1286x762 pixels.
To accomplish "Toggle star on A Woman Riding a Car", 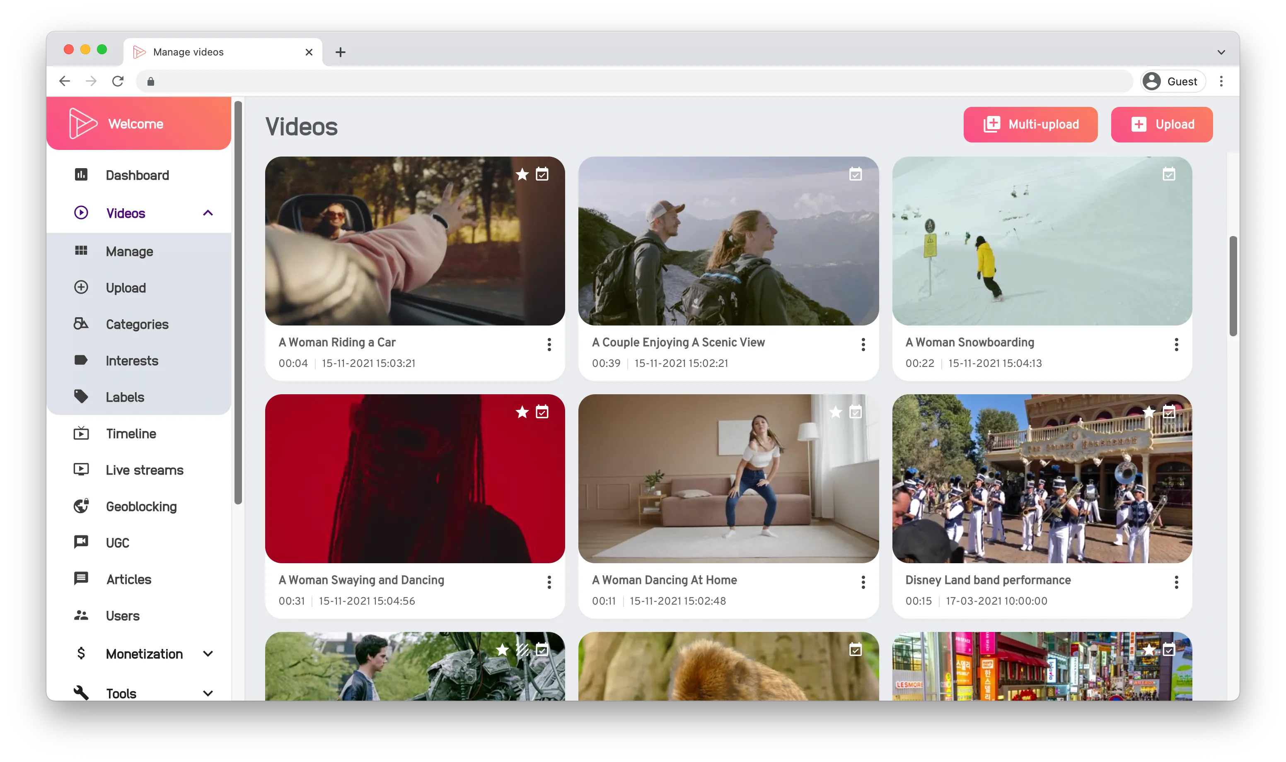I will [x=522, y=175].
